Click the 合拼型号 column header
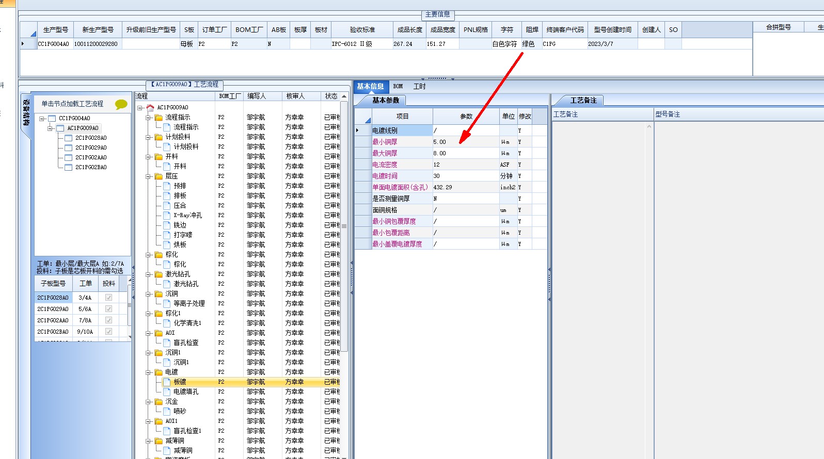This screenshot has width=824, height=459. point(779,27)
